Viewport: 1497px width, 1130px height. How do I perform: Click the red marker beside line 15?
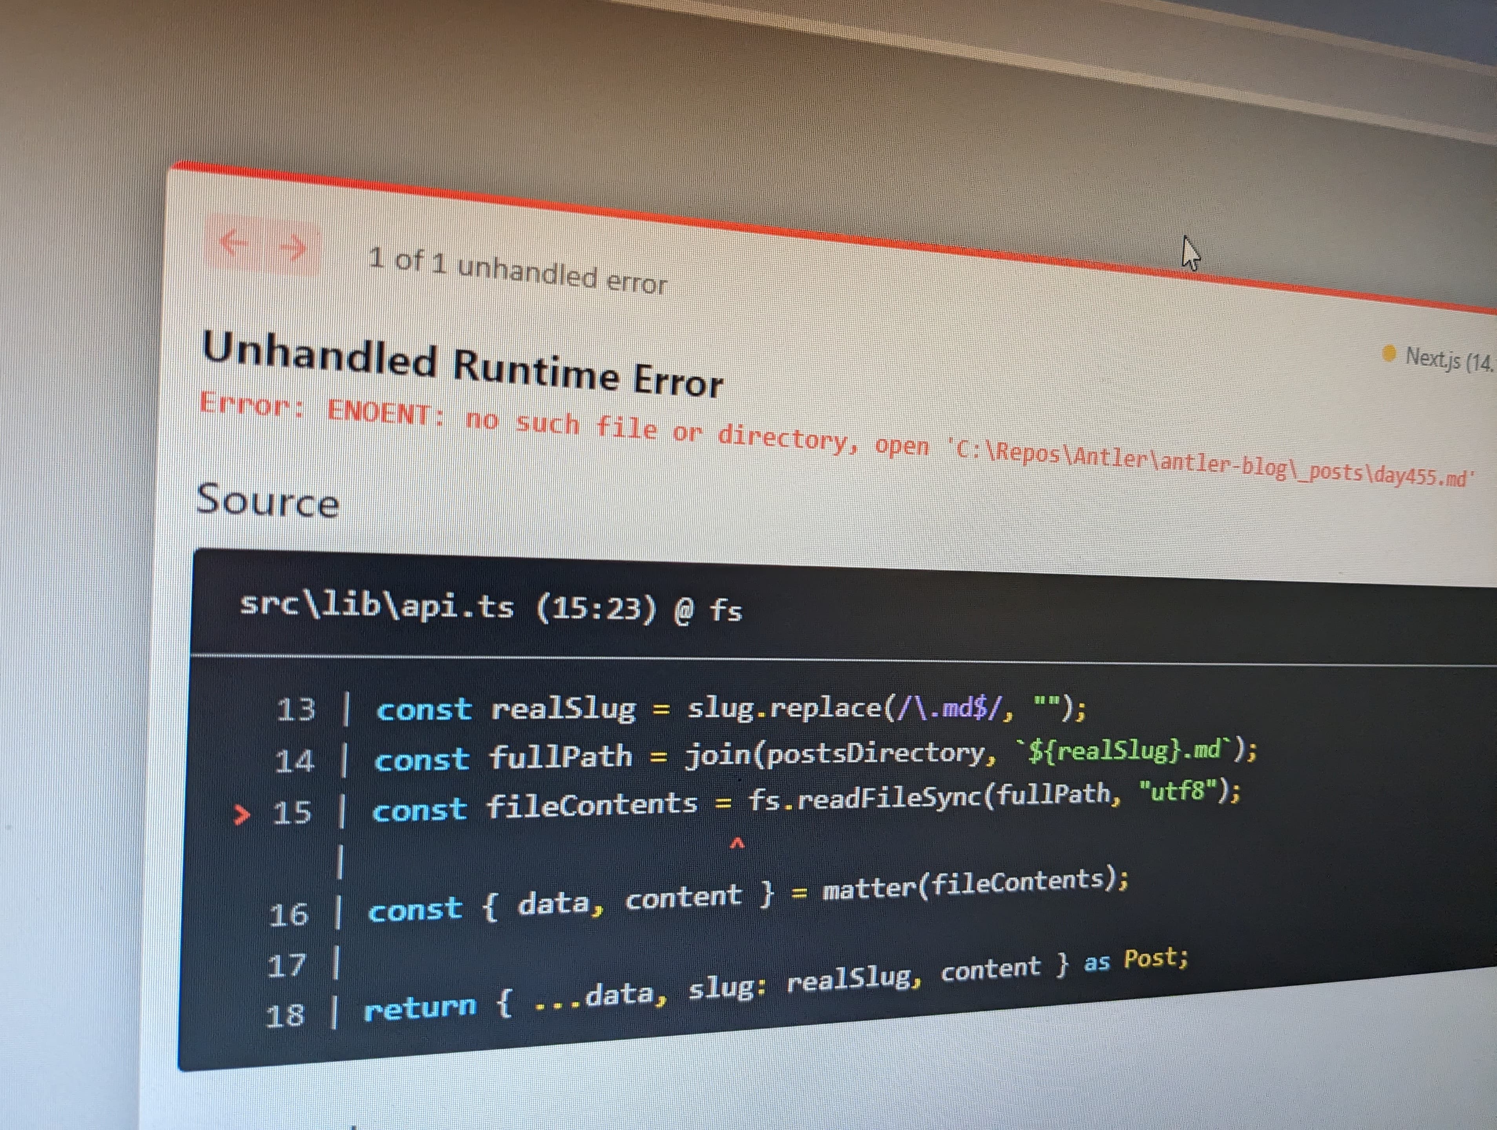241,815
